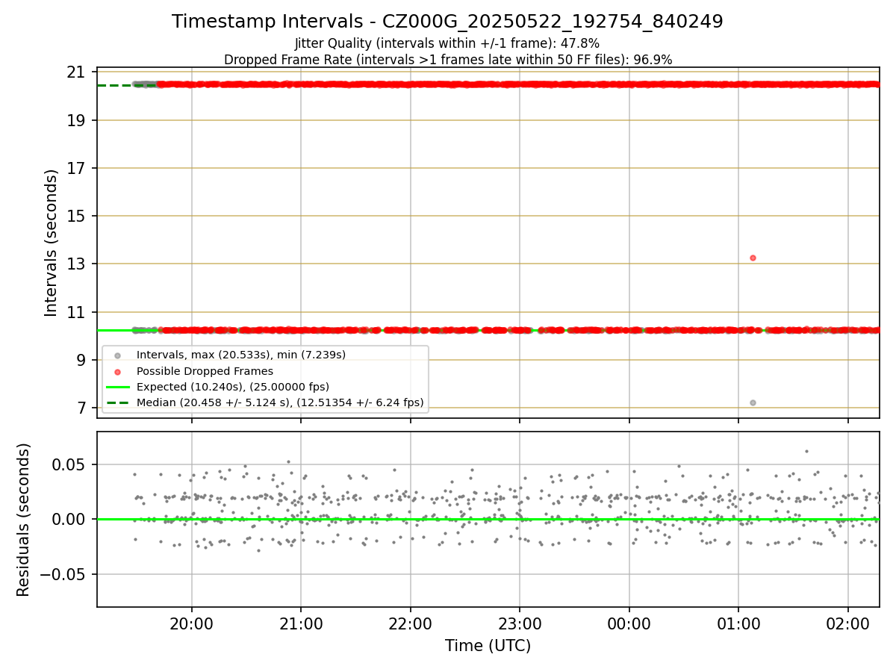The height and width of the screenshot is (672, 896).
Task: Click the 9 tick on the intervals axis
Action: [80, 360]
